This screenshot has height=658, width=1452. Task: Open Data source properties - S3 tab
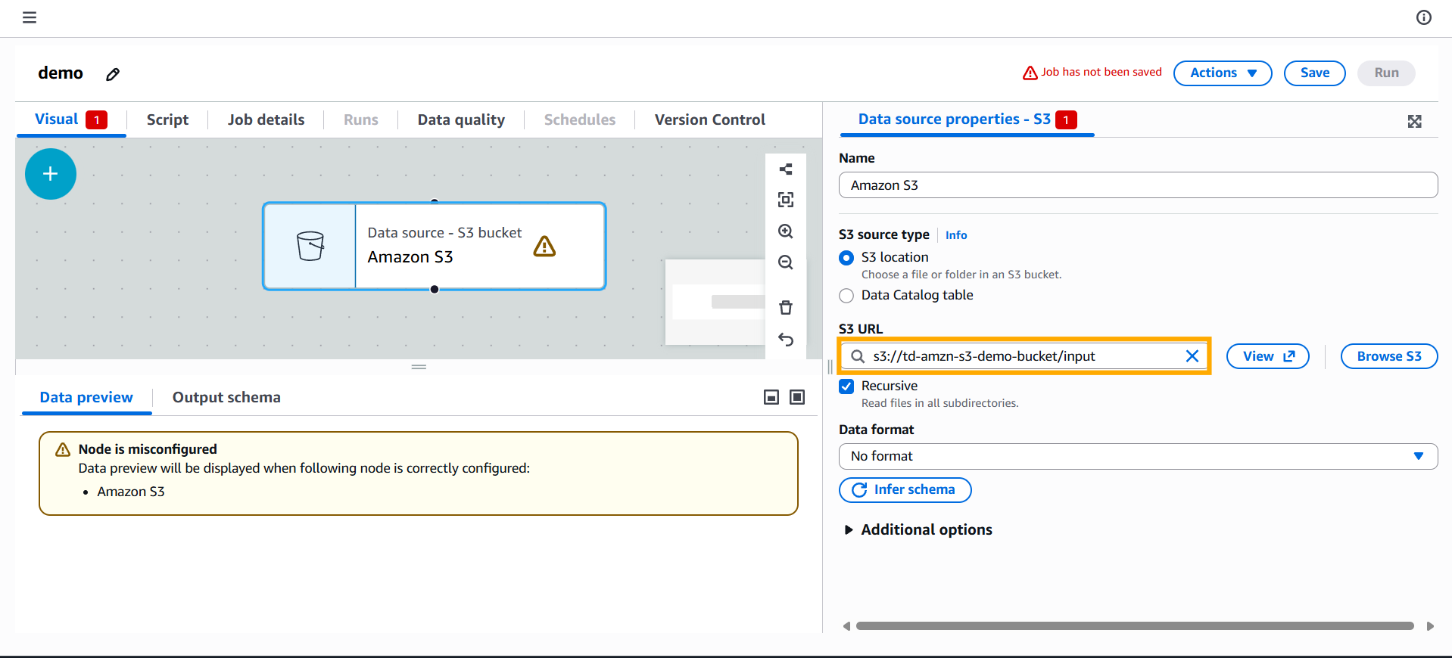[x=967, y=119]
